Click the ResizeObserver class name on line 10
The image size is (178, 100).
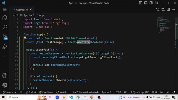coord(82,54)
